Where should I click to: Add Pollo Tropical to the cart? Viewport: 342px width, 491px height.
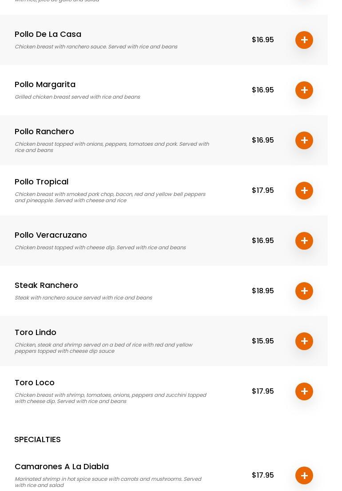pos(304,191)
